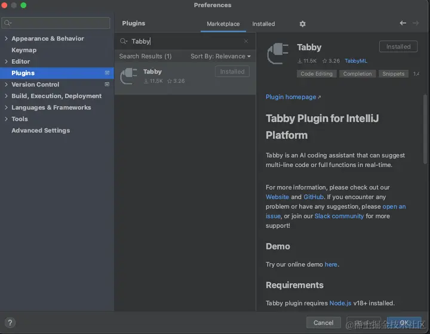The height and width of the screenshot is (334, 430).
Task: Open the Sort By: Relevance dropdown
Action: pos(220,56)
